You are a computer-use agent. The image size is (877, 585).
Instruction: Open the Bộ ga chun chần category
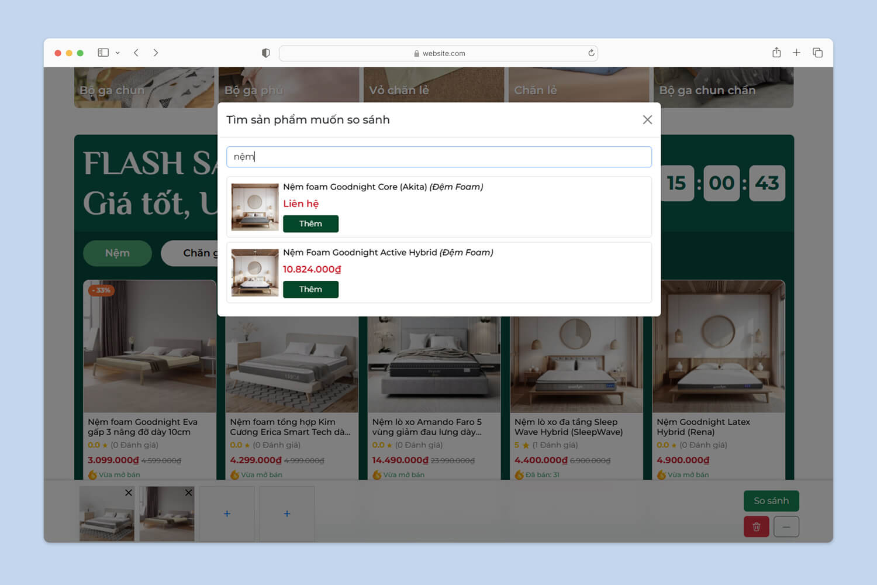point(723,87)
